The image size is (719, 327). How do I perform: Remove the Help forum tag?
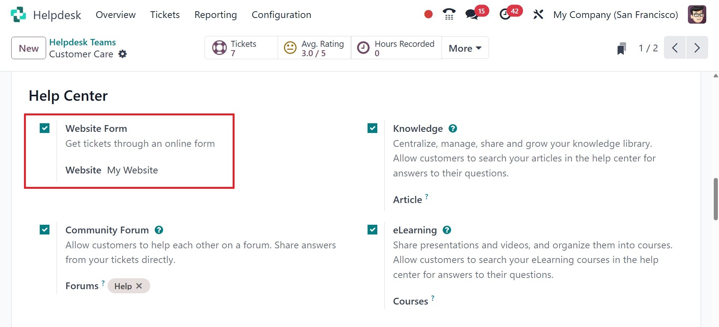click(x=139, y=286)
